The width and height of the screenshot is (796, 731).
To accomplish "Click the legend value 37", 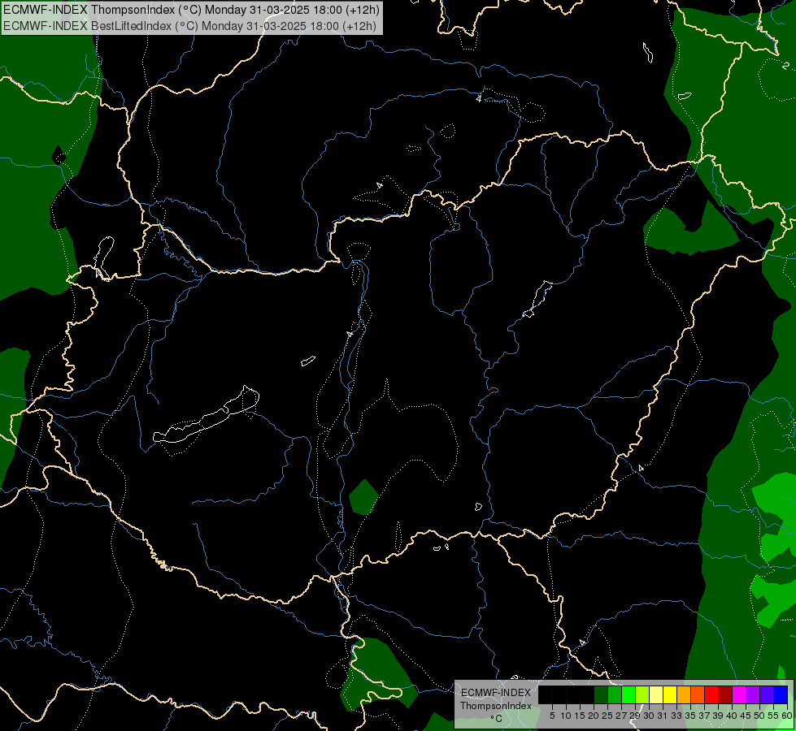I will point(705,716).
